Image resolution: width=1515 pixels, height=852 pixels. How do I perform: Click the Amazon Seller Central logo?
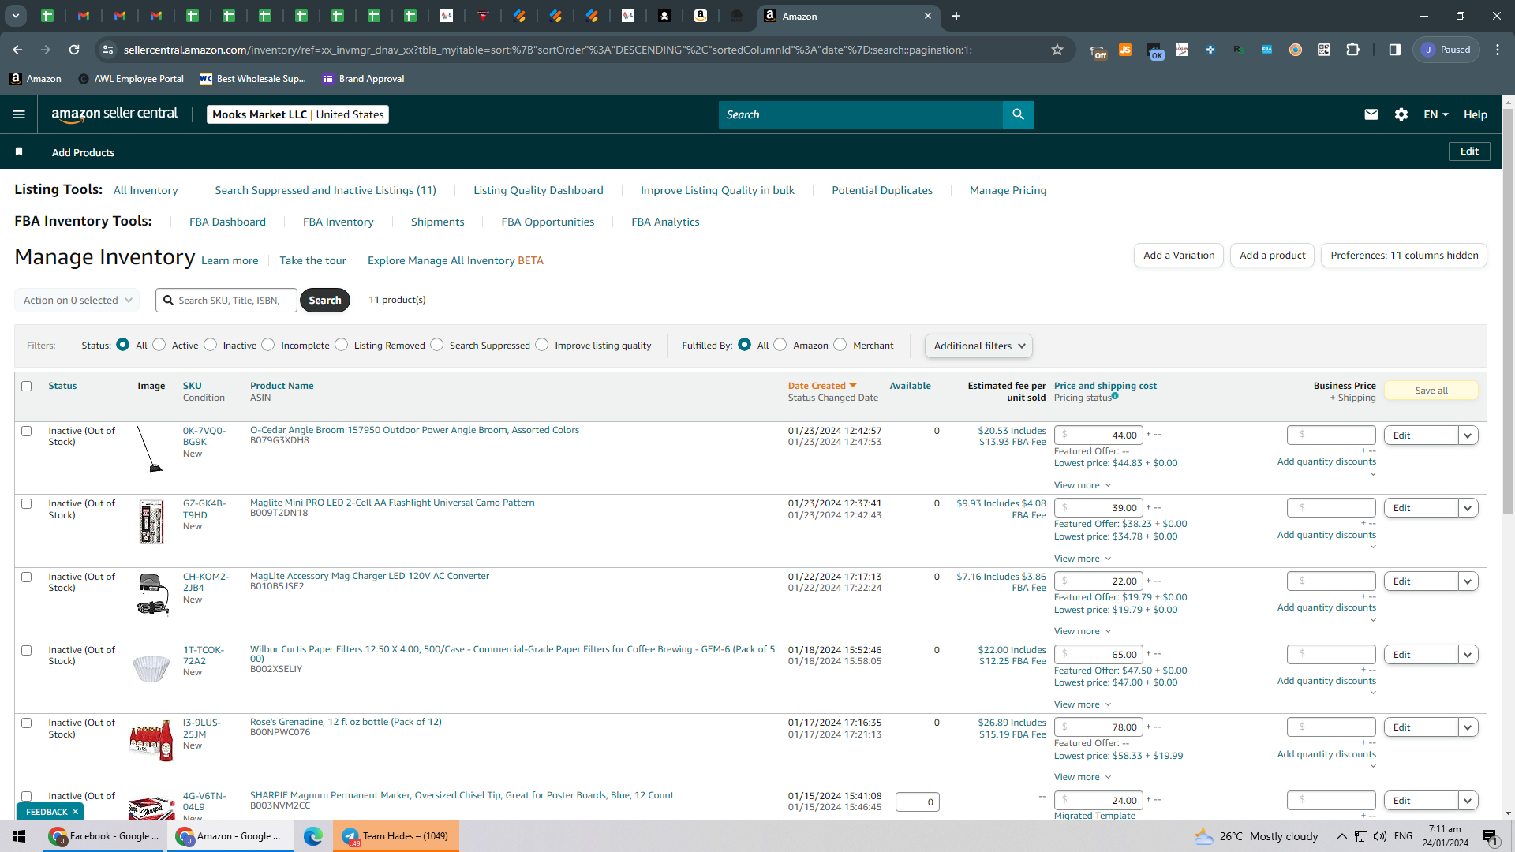114,114
